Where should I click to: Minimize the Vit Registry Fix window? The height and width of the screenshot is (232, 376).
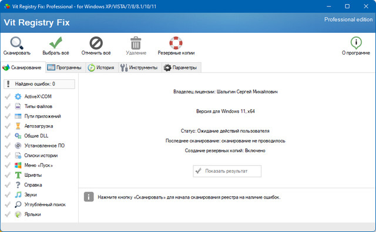[329, 6]
